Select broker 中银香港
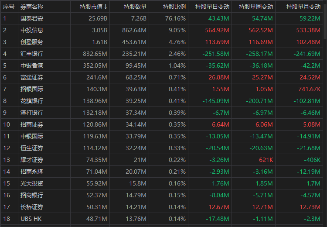 pyautogui.click(x=32, y=65)
